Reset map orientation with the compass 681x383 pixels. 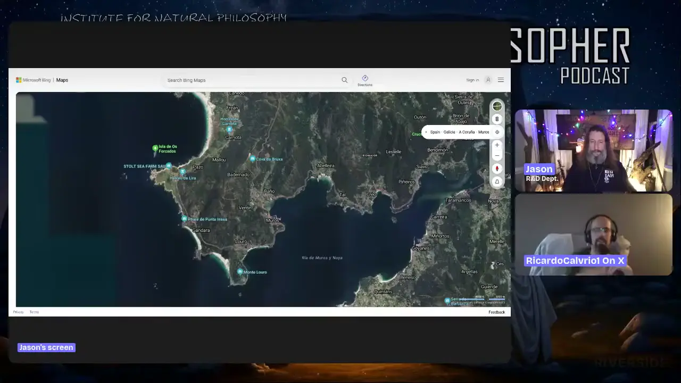point(497,169)
